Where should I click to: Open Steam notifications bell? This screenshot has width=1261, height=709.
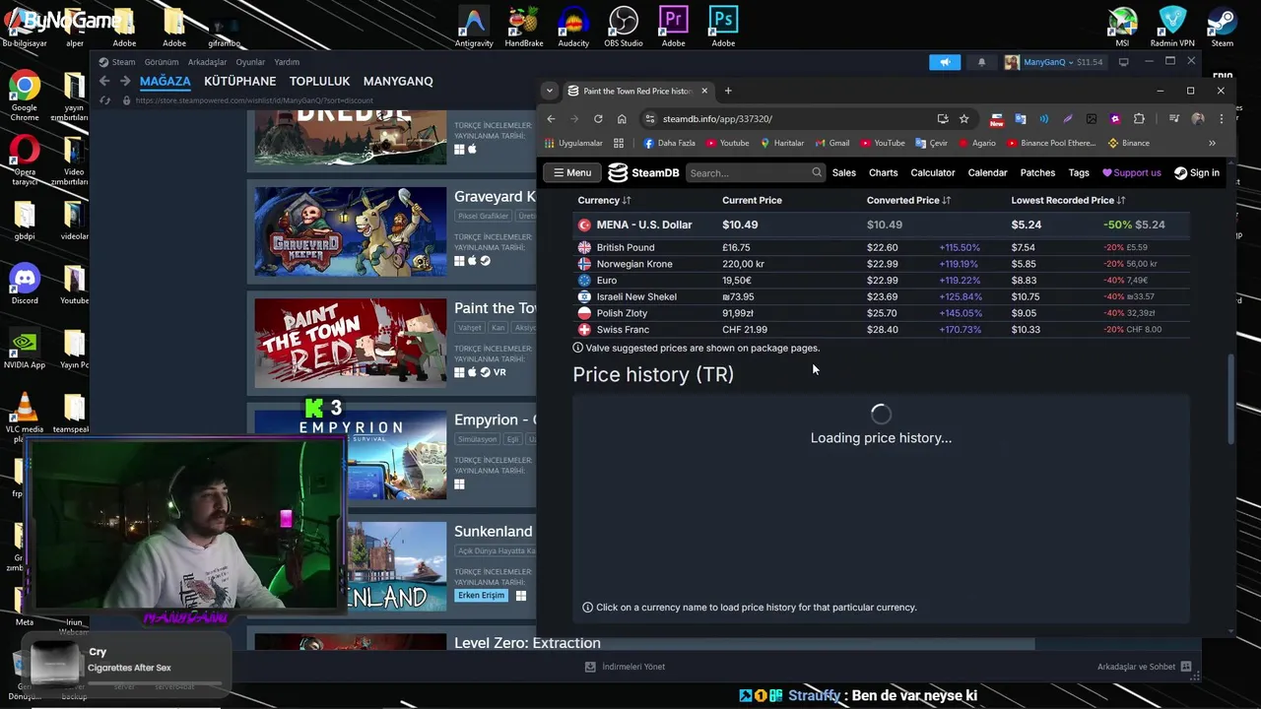click(981, 62)
